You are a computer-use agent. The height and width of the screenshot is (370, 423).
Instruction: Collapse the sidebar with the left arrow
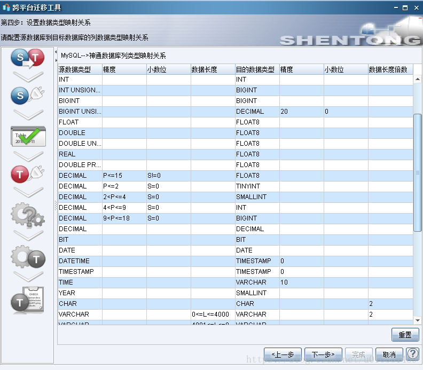point(56,52)
